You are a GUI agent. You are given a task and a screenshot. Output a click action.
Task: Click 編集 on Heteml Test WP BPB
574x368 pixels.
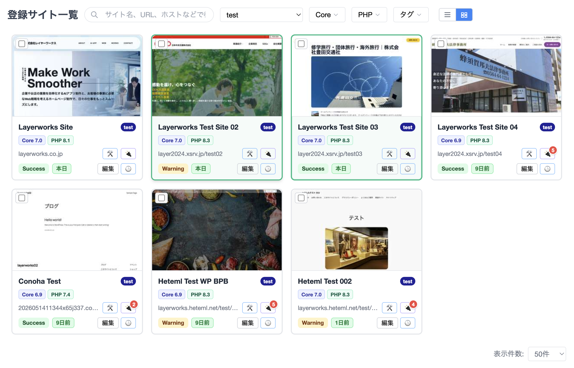tap(248, 323)
